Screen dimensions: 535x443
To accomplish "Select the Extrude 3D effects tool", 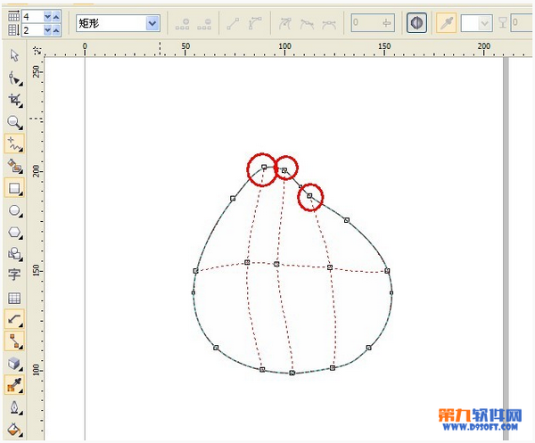I will coord(14,364).
